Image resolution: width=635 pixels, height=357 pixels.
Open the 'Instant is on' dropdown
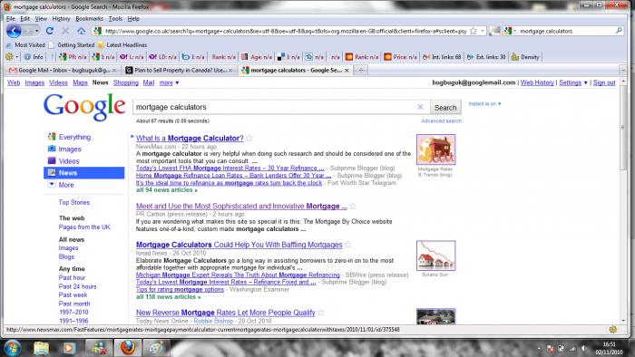(484, 104)
